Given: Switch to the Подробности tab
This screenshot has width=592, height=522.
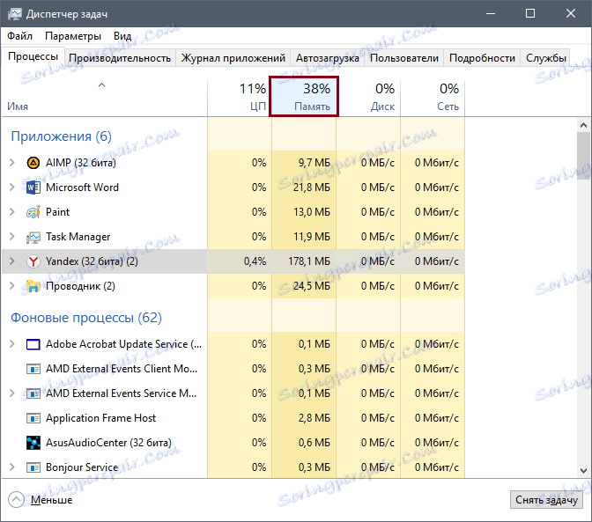Looking at the screenshot, I should 482,58.
